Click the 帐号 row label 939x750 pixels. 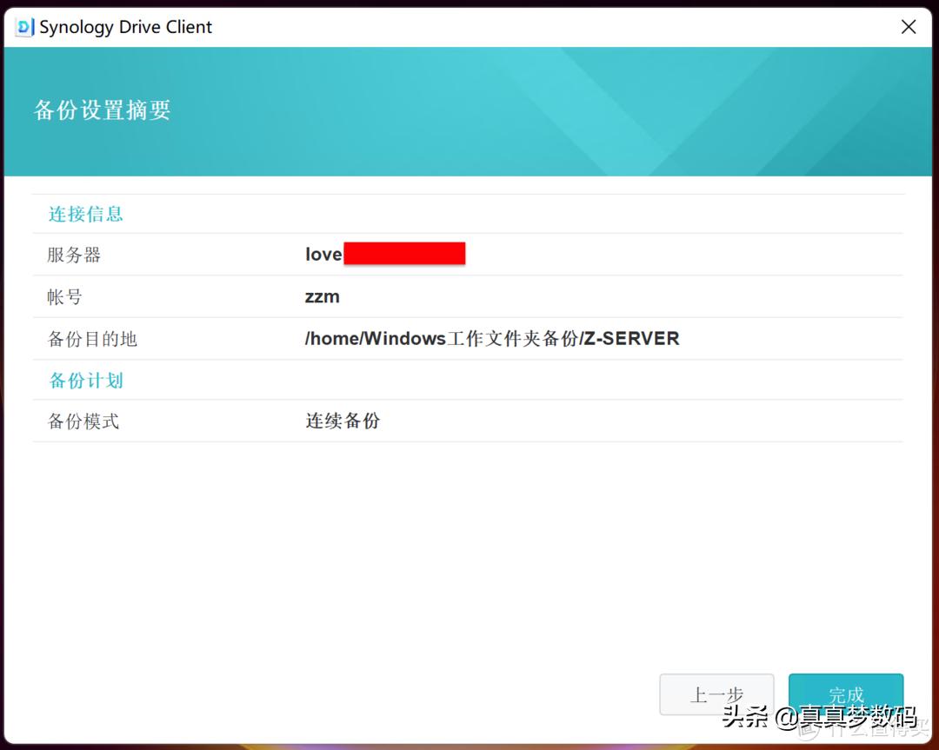pos(65,296)
